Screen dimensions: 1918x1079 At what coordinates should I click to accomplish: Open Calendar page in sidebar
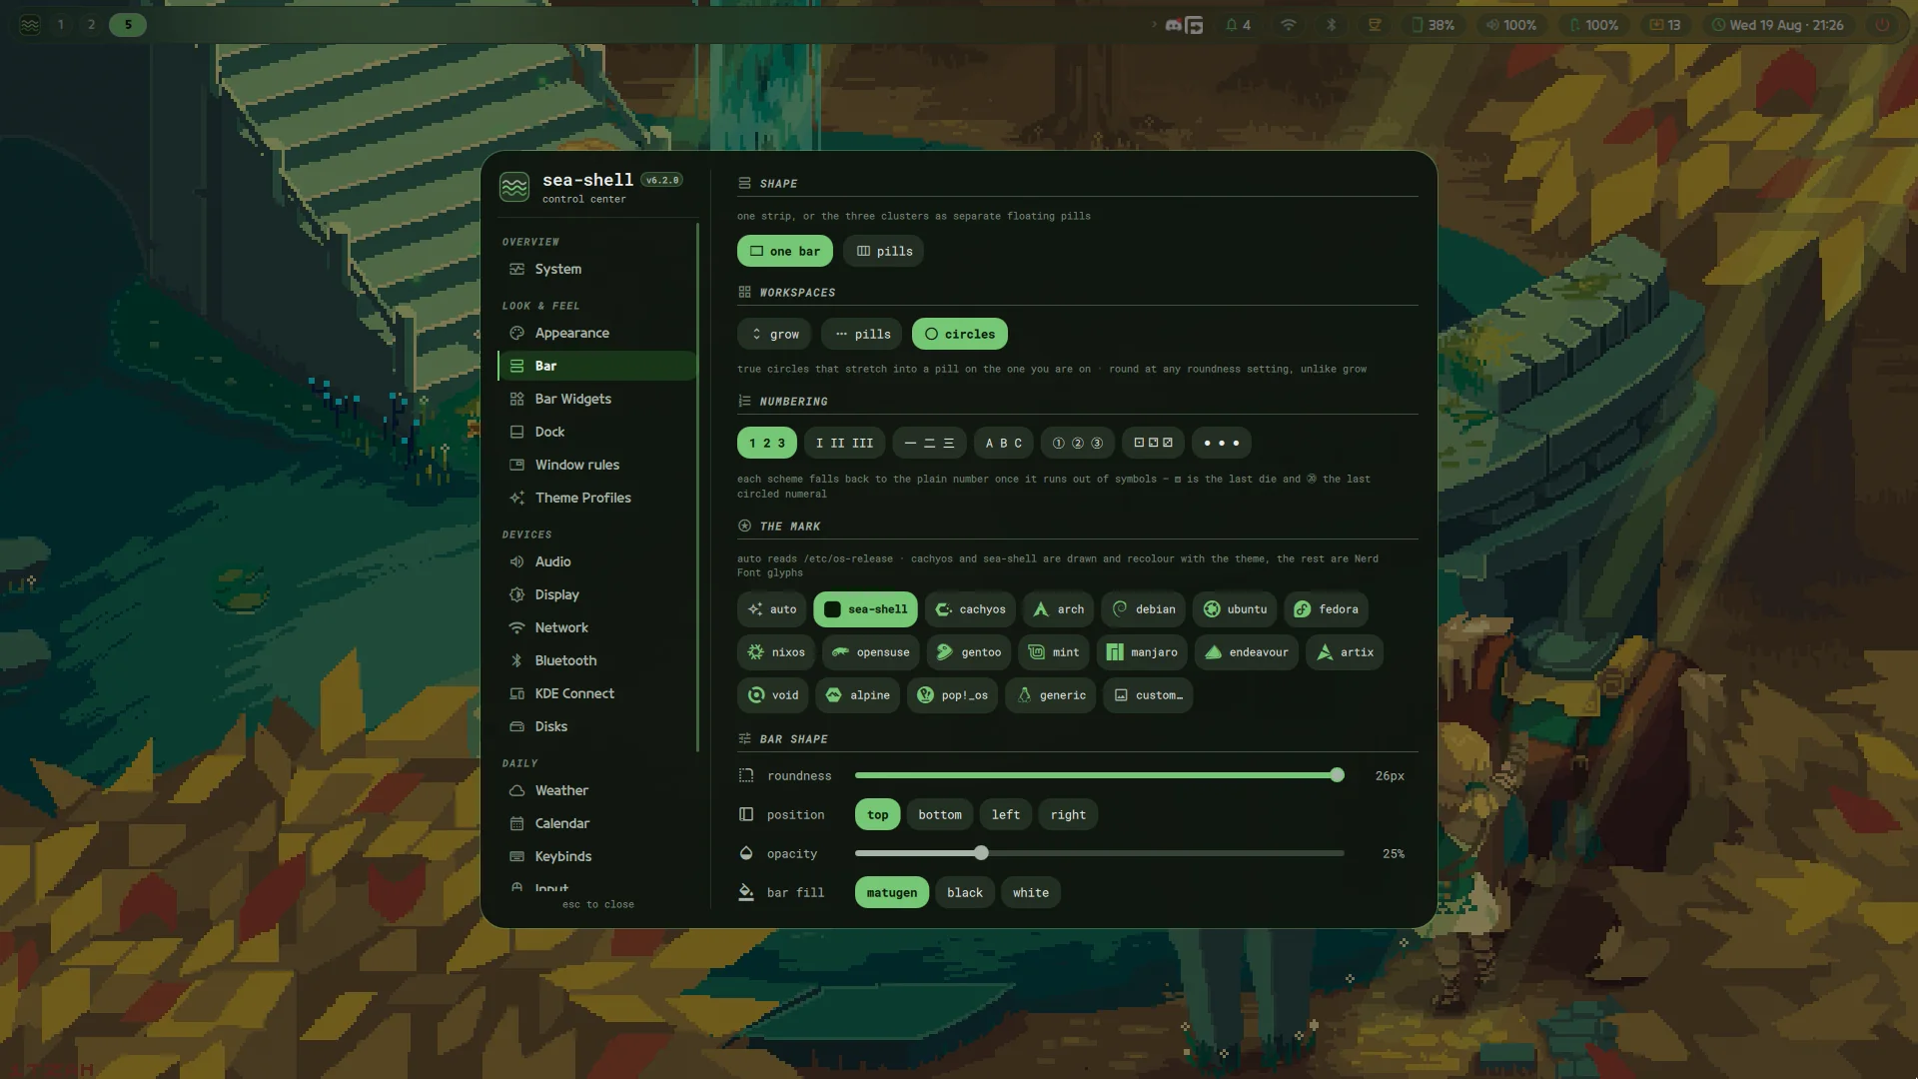pyautogui.click(x=596, y=823)
